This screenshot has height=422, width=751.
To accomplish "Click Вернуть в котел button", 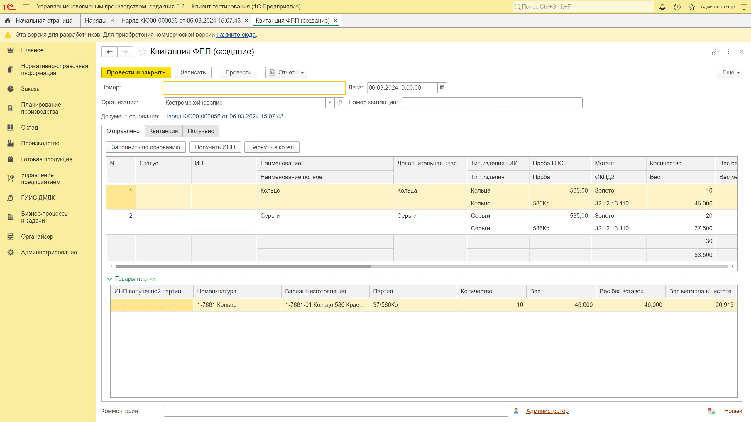I will (272, 147).
